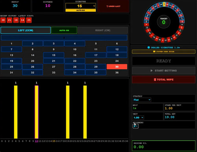Open the Neighbors dropdown
197x152 pixels.
pyautogui.click(x=136, y=126)
